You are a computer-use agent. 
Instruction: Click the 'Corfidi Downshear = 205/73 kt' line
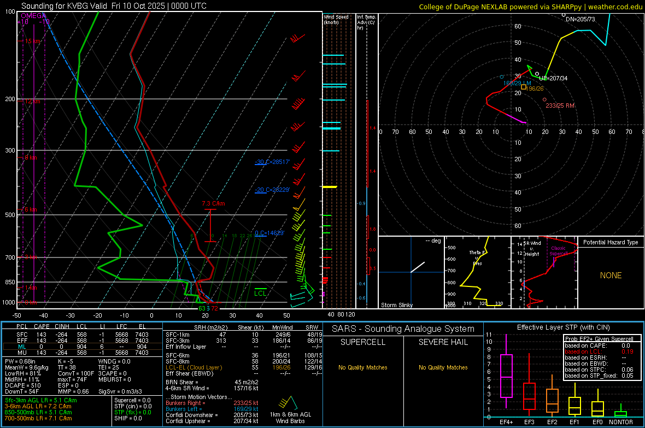coord(212,415)
